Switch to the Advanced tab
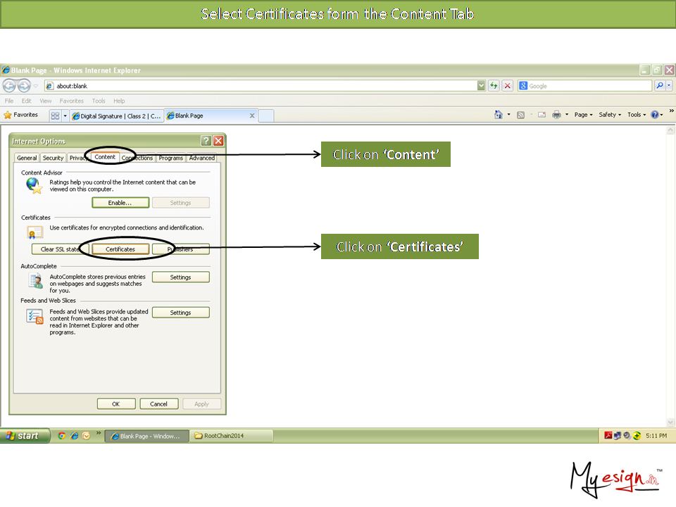Image resolution: width=676 pixels, height=507 pixels. click(x=201, y=158)
